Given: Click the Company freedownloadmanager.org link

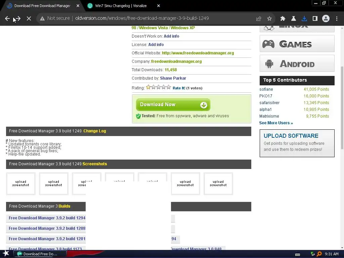Looking at the screenshot, I should coord(176,61).
